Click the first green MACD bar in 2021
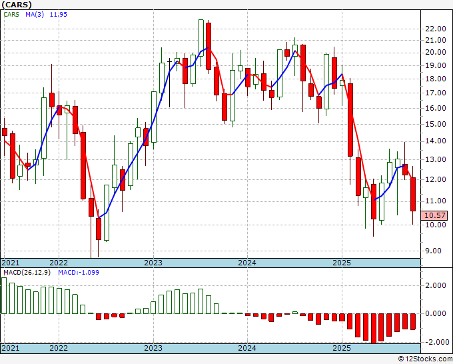Screen dimensions: 453x364 [x=4, y=295]
